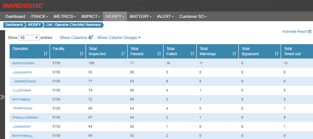Screen dimensions: 313x139
Task: Click the Show Columns link
Action: 73,38
